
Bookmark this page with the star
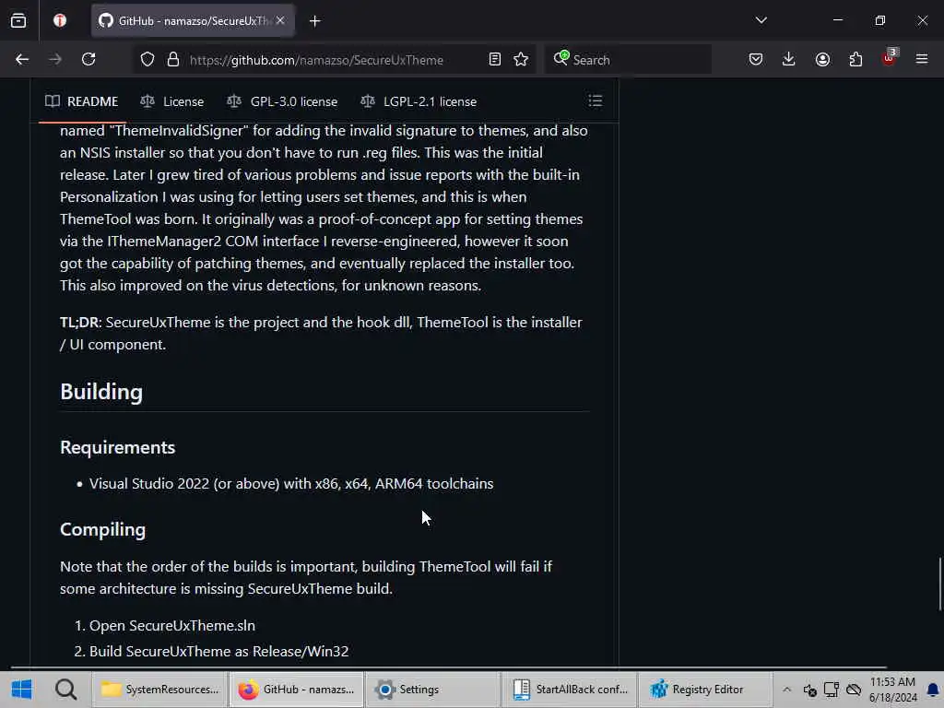[521, 60]
